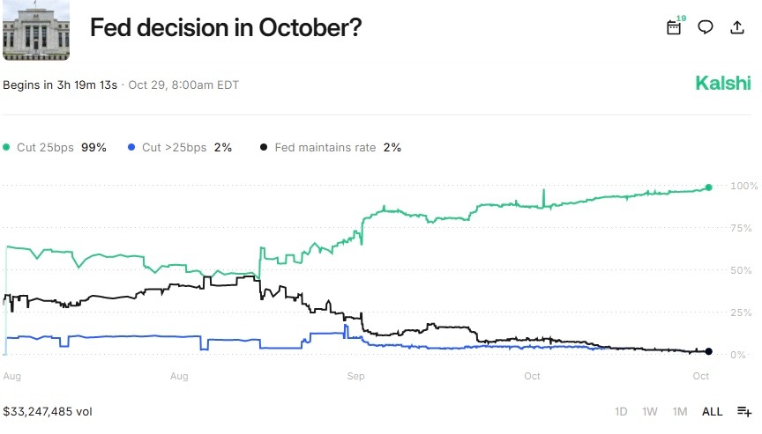Click the $33,247,485 vol text
The width and height of the screenshot is (762, 434).
pyautogui.click(x=48, y=411)
